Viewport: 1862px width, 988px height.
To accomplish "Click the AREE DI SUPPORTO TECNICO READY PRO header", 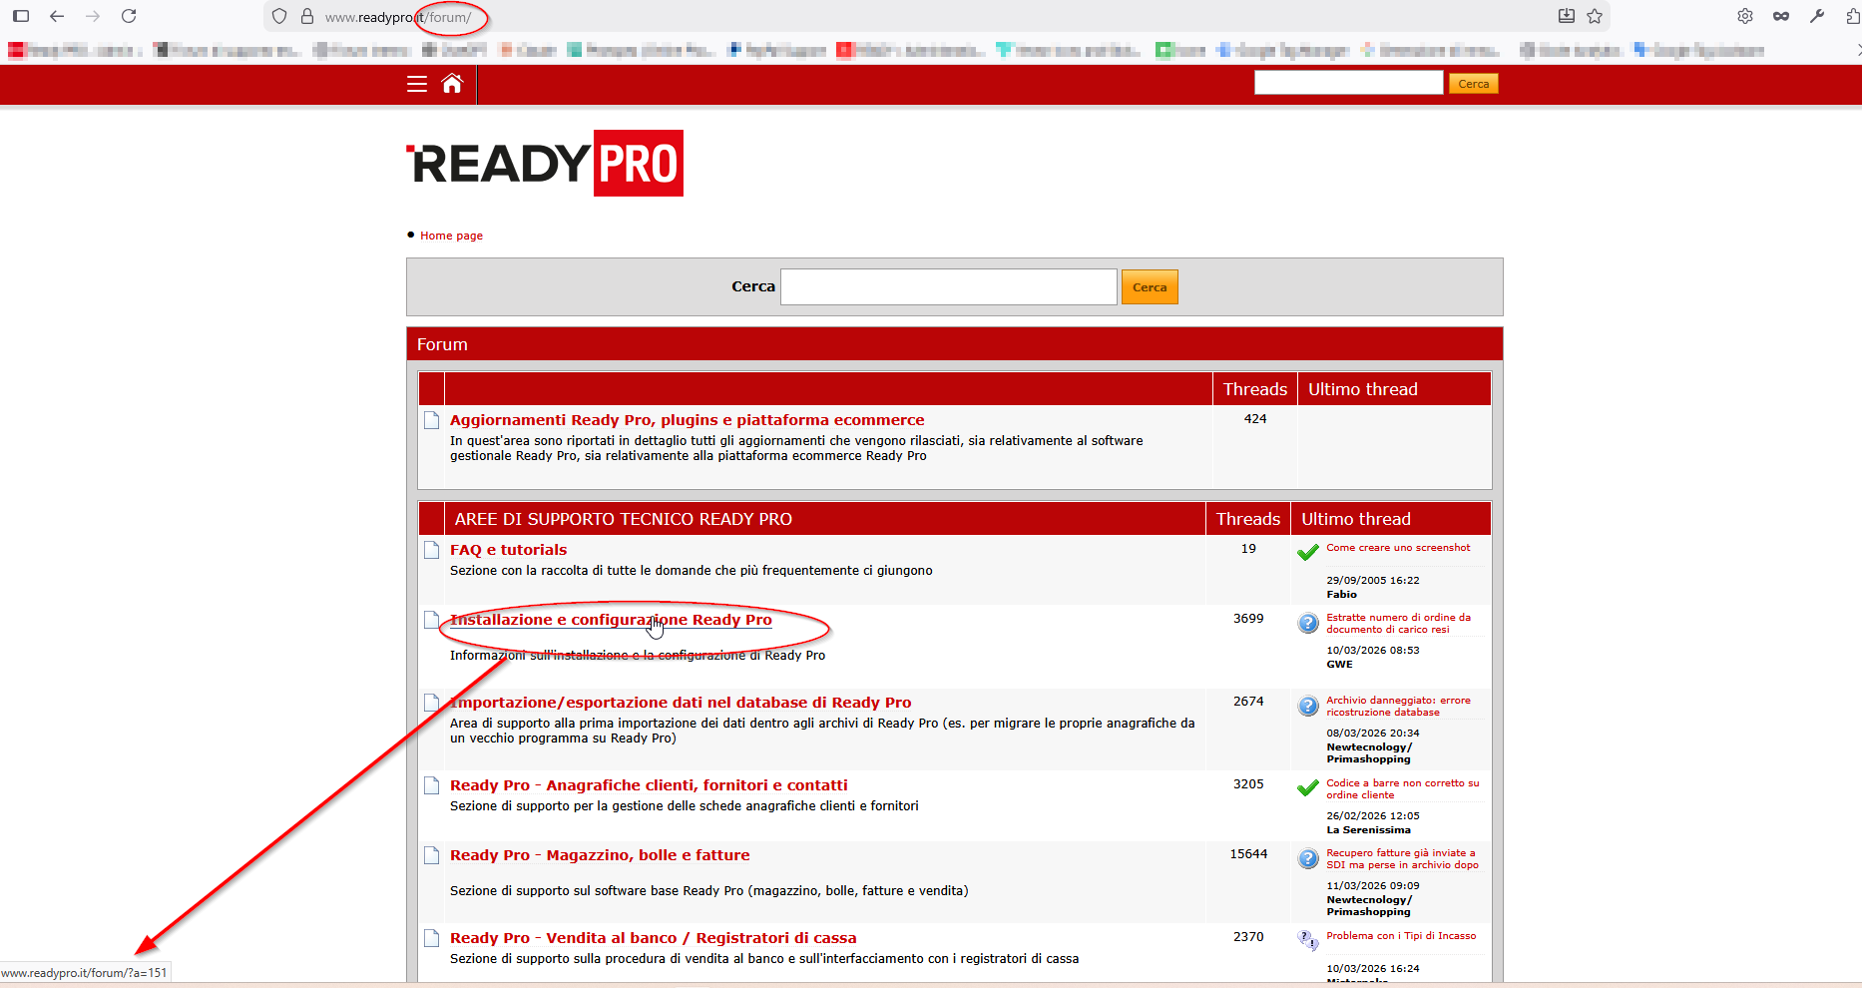I will pyautogui.click(x=624, y=519).
